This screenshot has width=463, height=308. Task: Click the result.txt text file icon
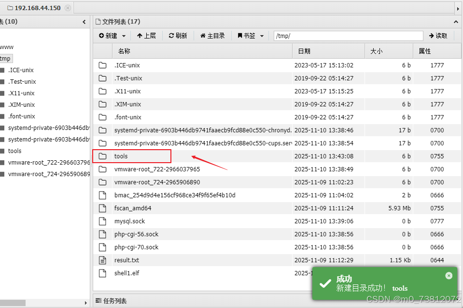pos(102,260)
